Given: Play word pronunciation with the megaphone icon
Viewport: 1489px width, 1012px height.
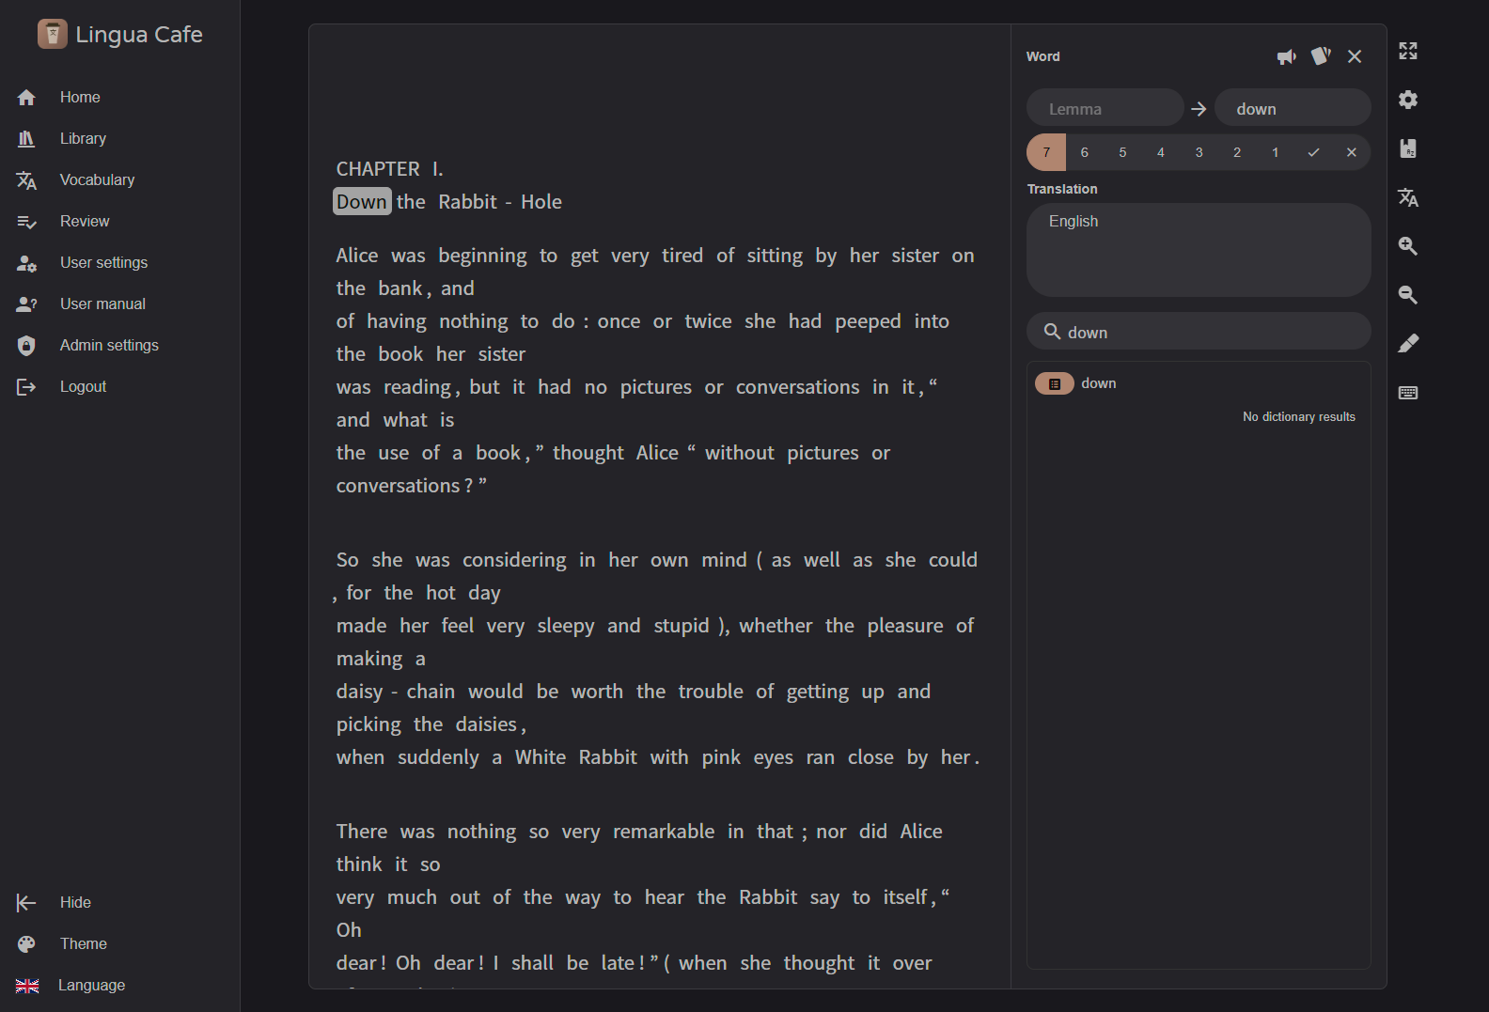Looking at the screenshot, I should tap(1287, 57).
